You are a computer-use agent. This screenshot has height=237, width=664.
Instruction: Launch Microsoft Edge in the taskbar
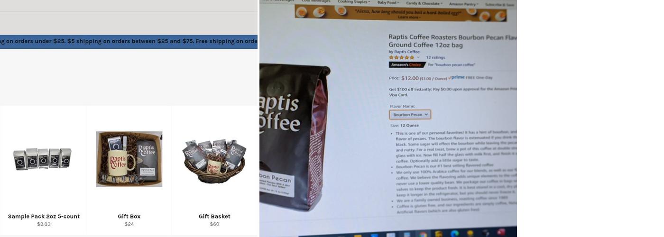455,234
